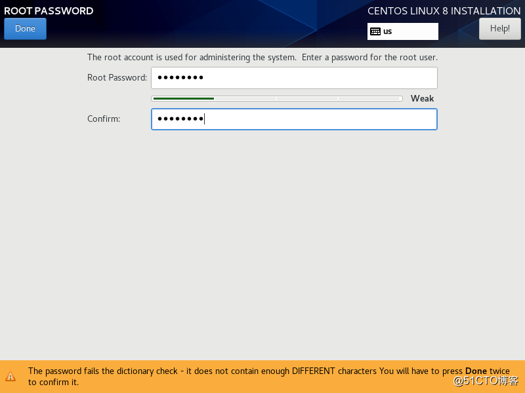The image size is (525, 393).
Task: Click the Root Password: label
Action: pyautogui.click(x=117, y=77)
